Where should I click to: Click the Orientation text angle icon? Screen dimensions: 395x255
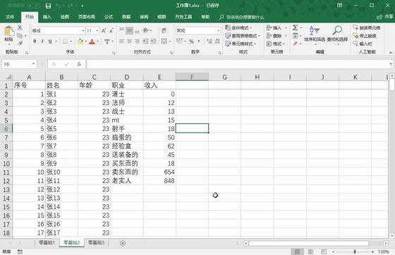coord(145,30)
